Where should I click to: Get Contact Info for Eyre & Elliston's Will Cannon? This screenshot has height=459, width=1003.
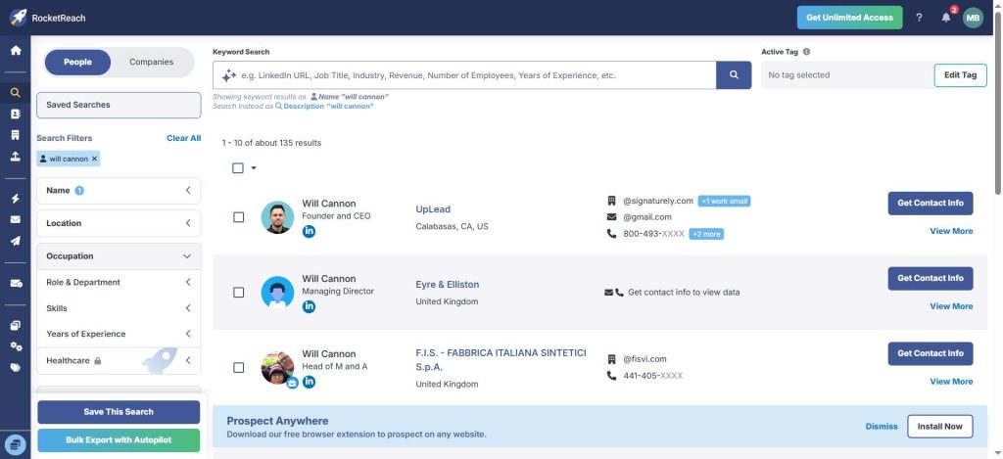pyautogui.click(x=931, y=278)
